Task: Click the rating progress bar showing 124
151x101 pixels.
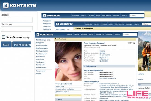Action: click(x=68, y=95)
